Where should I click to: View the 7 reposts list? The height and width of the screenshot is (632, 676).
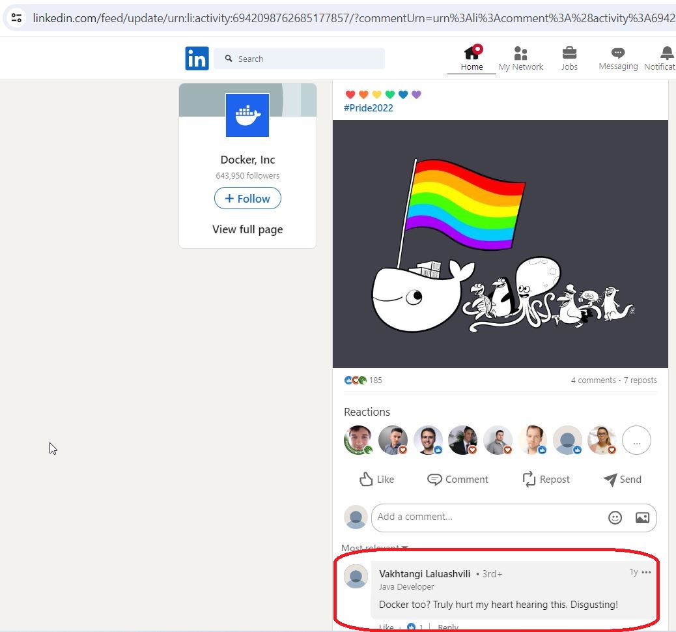pyautogui.click(x=640, y=380)
